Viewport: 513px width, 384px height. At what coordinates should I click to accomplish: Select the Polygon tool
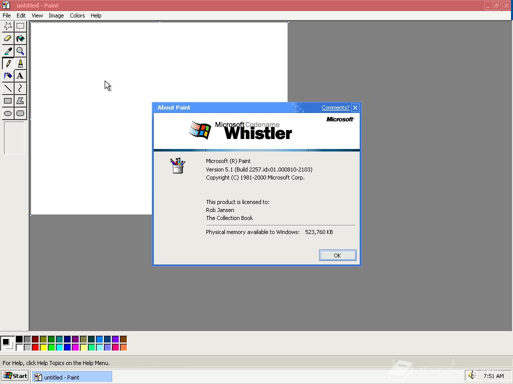click(20, 101)
